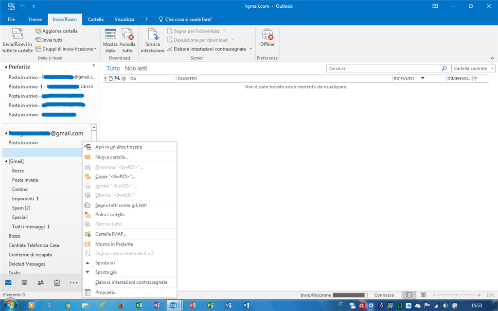498x311 pixels.
Task: Switch to the Visualizza ribbon tab
Action: pyautogui.click(x=124, y=19)
